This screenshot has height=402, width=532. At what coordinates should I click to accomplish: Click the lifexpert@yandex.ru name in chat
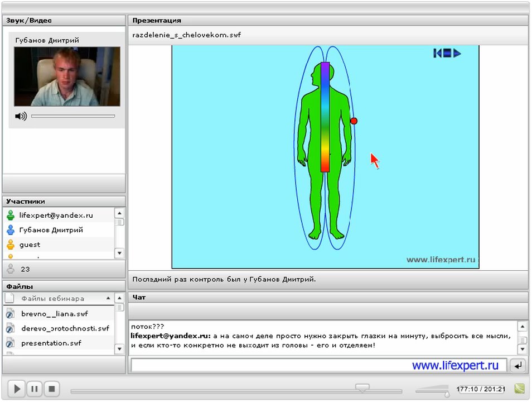click(x=171, y=336)
